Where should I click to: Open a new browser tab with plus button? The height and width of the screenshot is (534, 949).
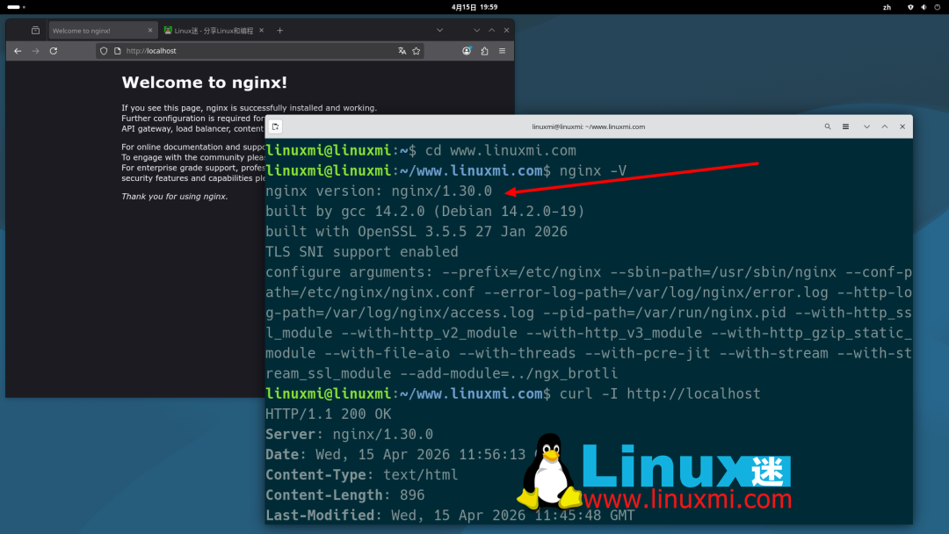pos(279,29)
